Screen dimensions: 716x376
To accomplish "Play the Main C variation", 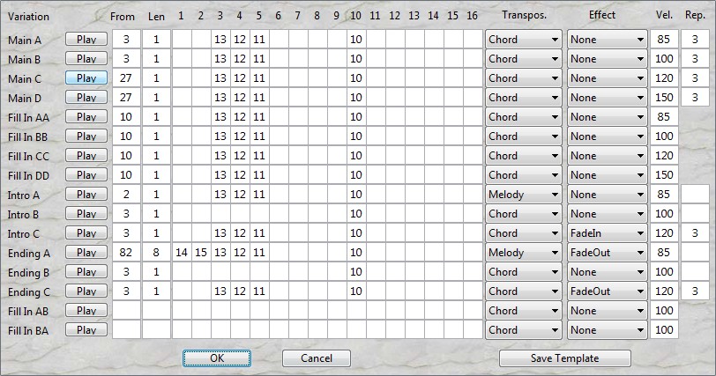I will [x=86, y=77].
